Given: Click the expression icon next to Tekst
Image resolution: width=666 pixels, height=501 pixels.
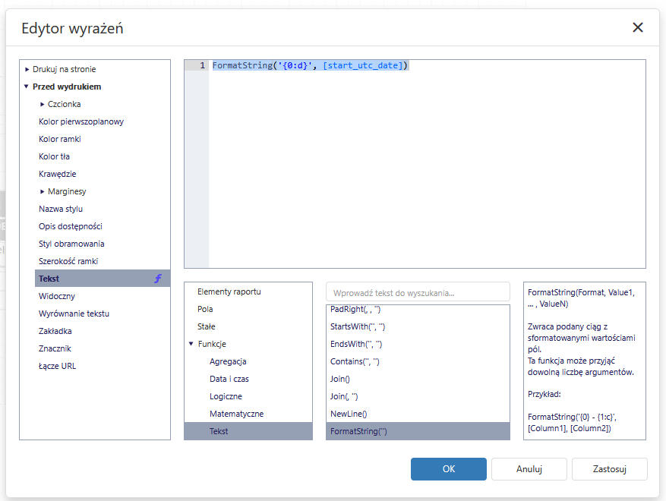Looking at the screenshot, I should [158, 279].
